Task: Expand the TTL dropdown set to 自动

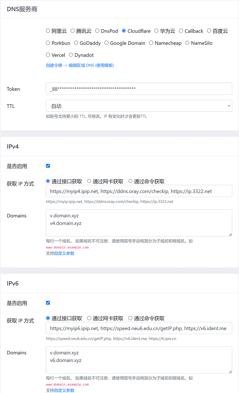Action: 139,106
